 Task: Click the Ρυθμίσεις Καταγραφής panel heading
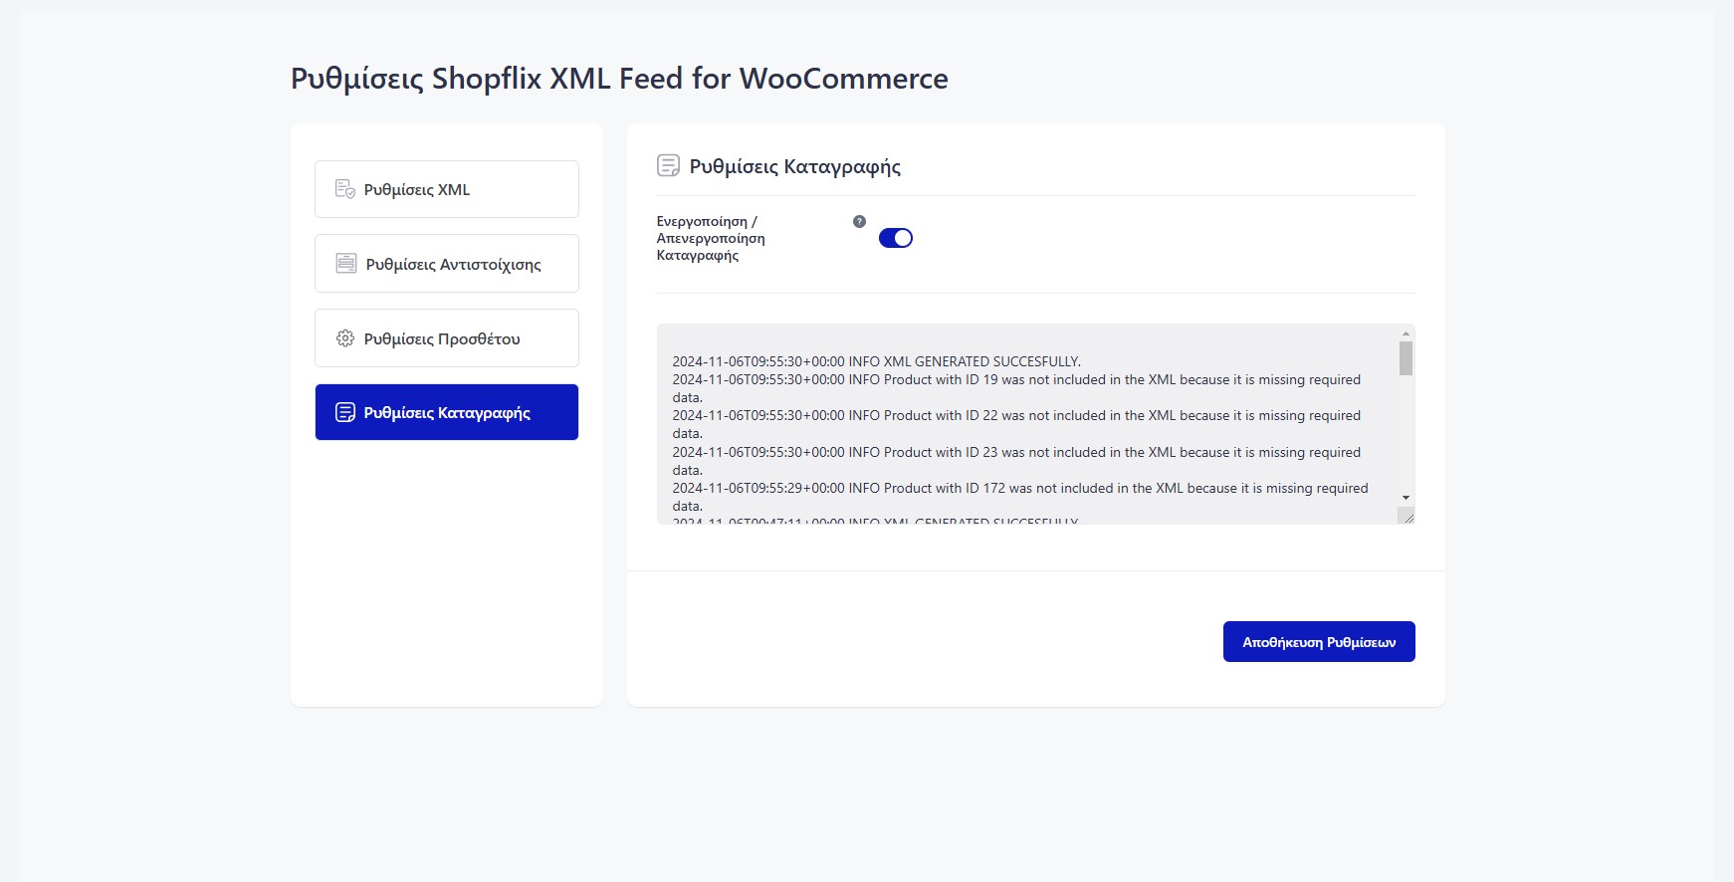[x=795, y=166]
